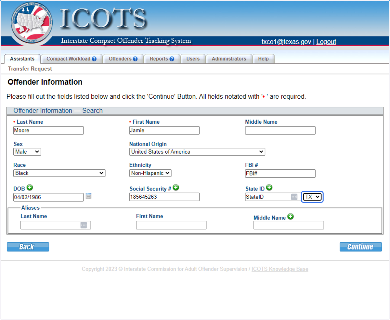Add another State ID green plus icon
The width and height of the screenshot is (390, 320).
click(x=269, y=188)
